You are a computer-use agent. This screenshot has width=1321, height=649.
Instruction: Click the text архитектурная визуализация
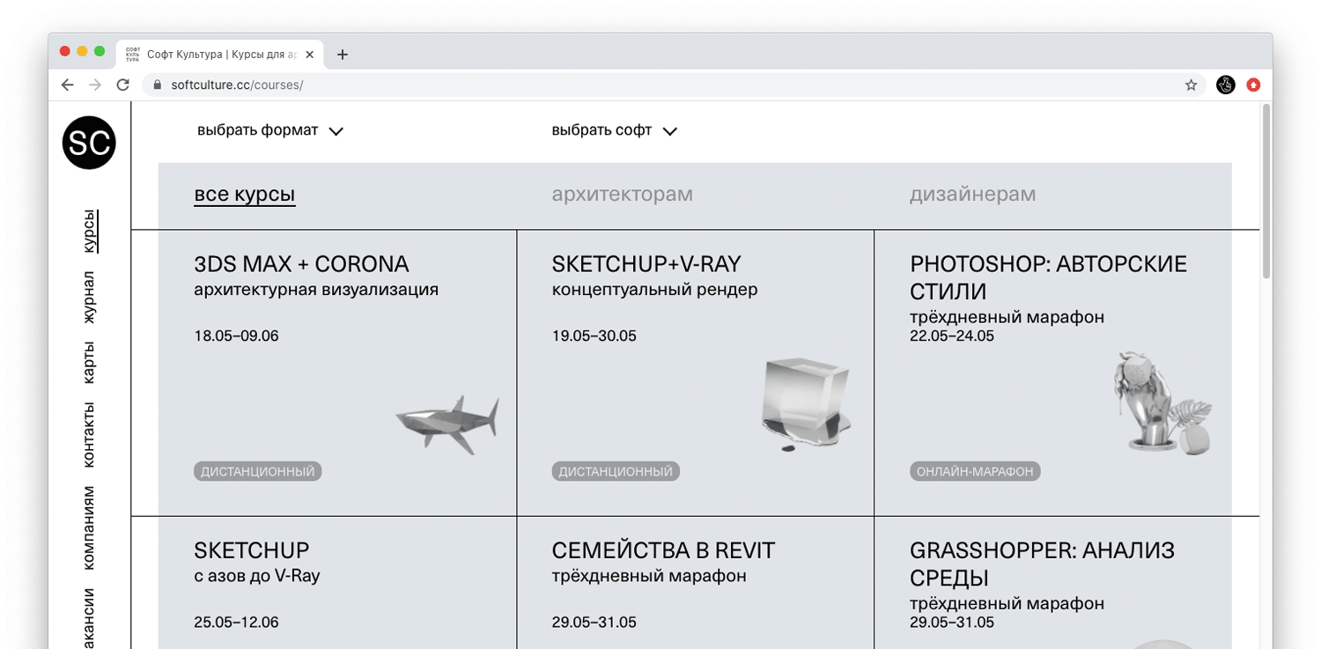coord(316,290)
